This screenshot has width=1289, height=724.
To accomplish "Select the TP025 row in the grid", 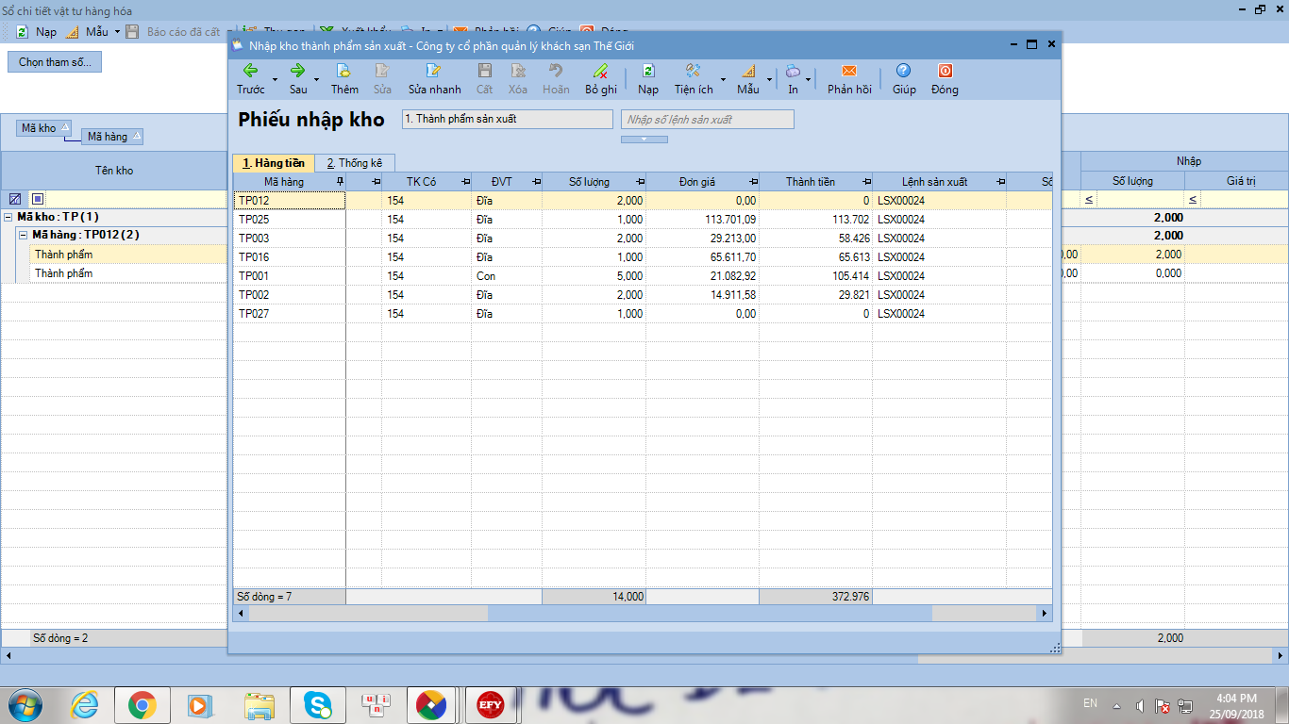I will click(x=643, y=220).
